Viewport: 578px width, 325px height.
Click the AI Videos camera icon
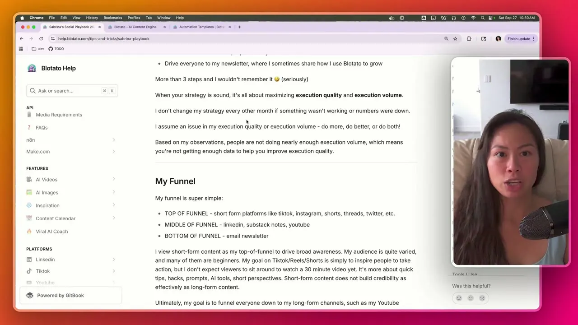tap(29, 180)
